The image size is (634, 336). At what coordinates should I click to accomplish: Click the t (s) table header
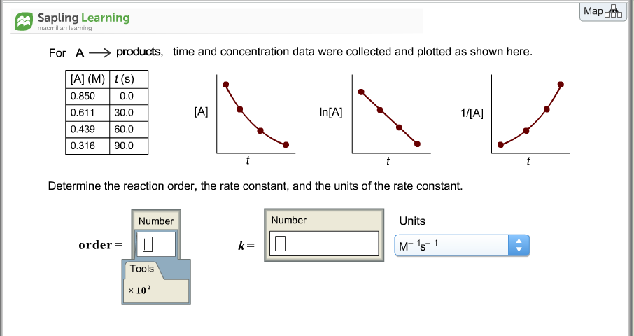[x=129, y=79]
